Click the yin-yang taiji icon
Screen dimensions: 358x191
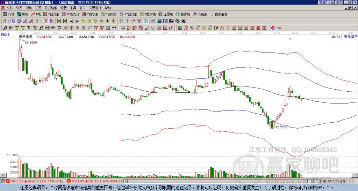pos(273,28)
